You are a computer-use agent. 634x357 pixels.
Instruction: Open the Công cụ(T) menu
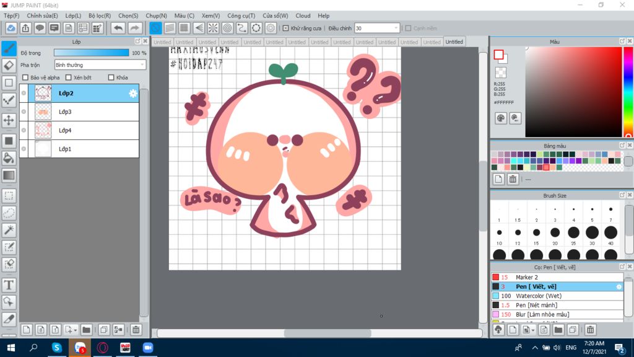click(x=241, y=15)
